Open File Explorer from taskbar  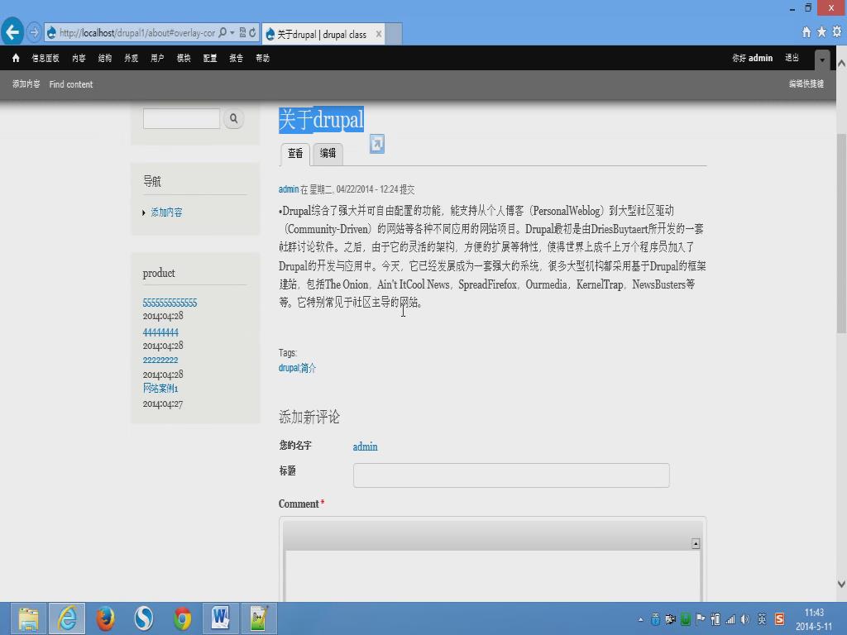28,618
